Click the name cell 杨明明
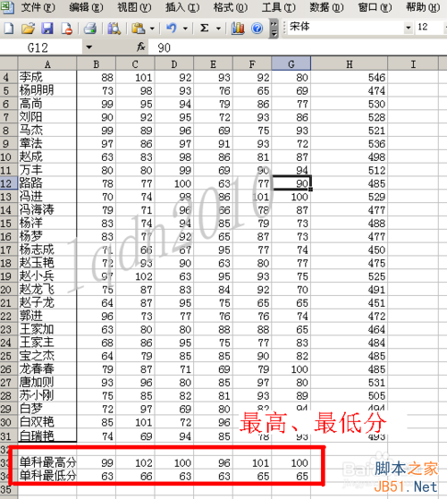 tap(47, 90)
